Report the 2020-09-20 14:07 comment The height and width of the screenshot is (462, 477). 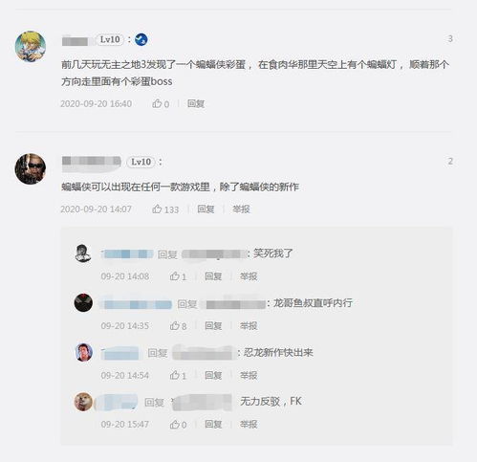[241, 209]
